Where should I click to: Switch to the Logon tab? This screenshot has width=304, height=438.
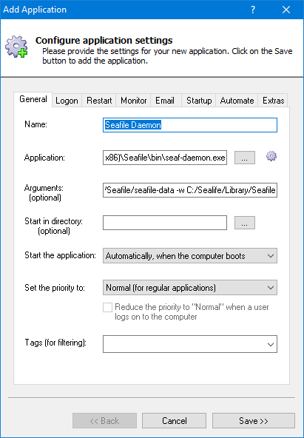tap(67, 101)
